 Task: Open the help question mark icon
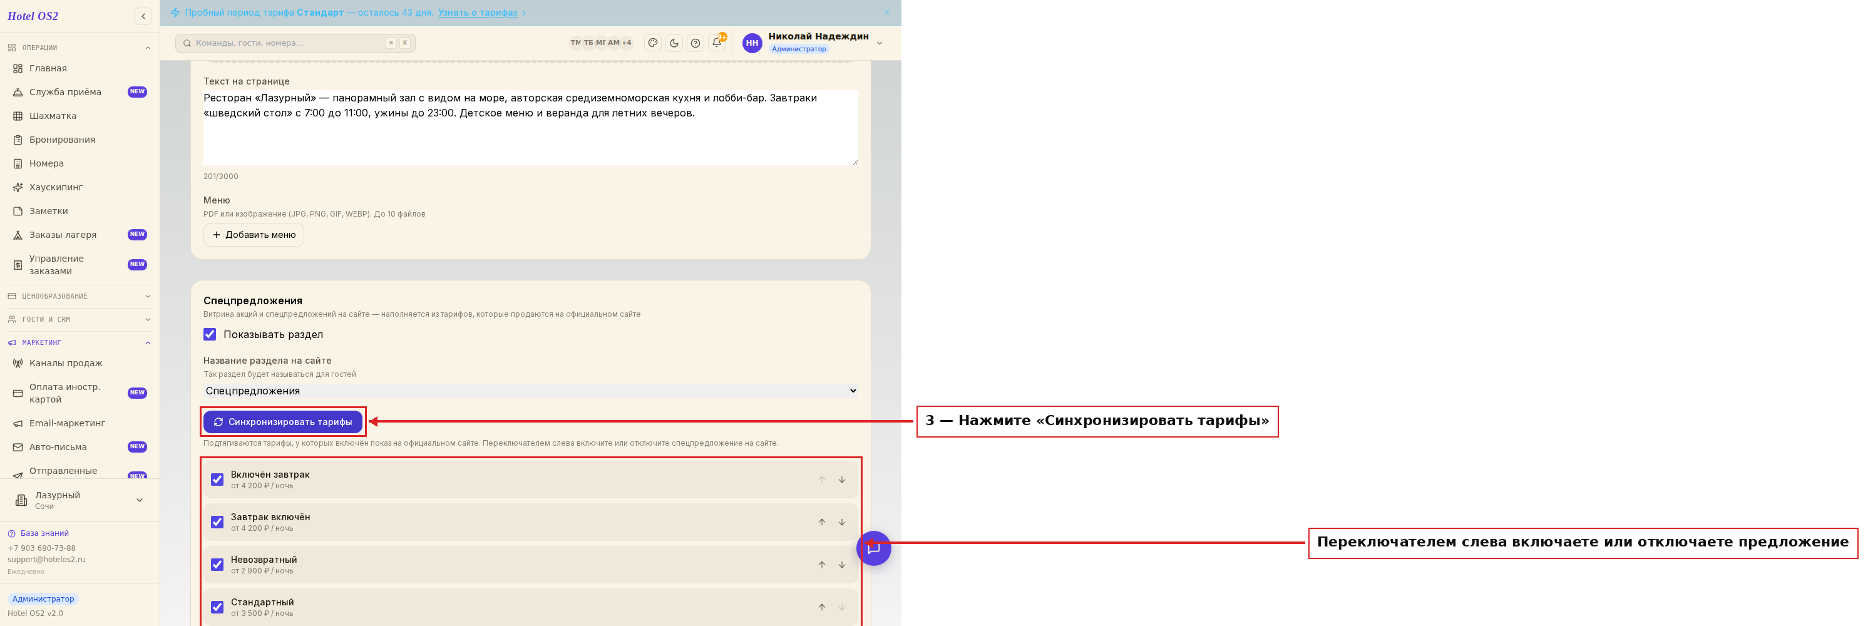[x=695, y=43]
